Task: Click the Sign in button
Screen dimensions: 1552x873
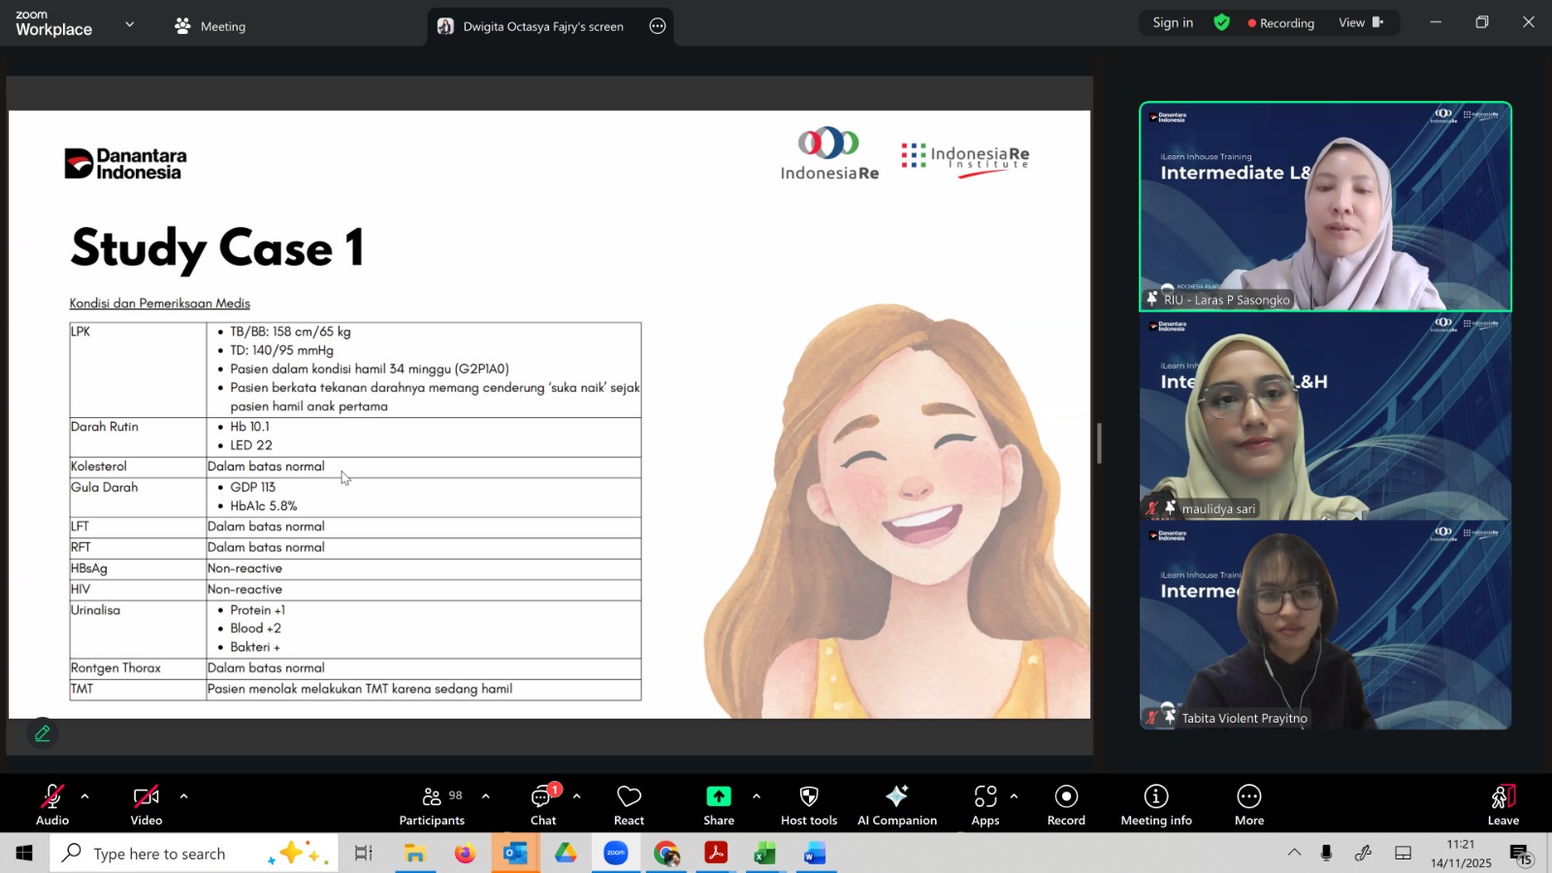Action: click(1173, 22)
